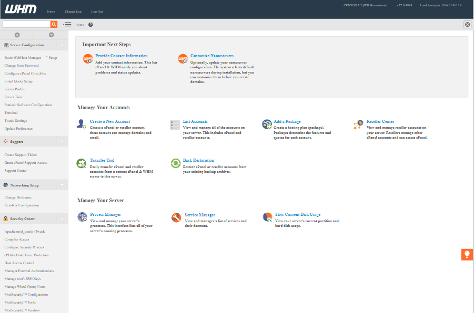Click the sidebar collapse-all down arrow icon
This screenshot has height=313, width=474.
coord(52,35)
